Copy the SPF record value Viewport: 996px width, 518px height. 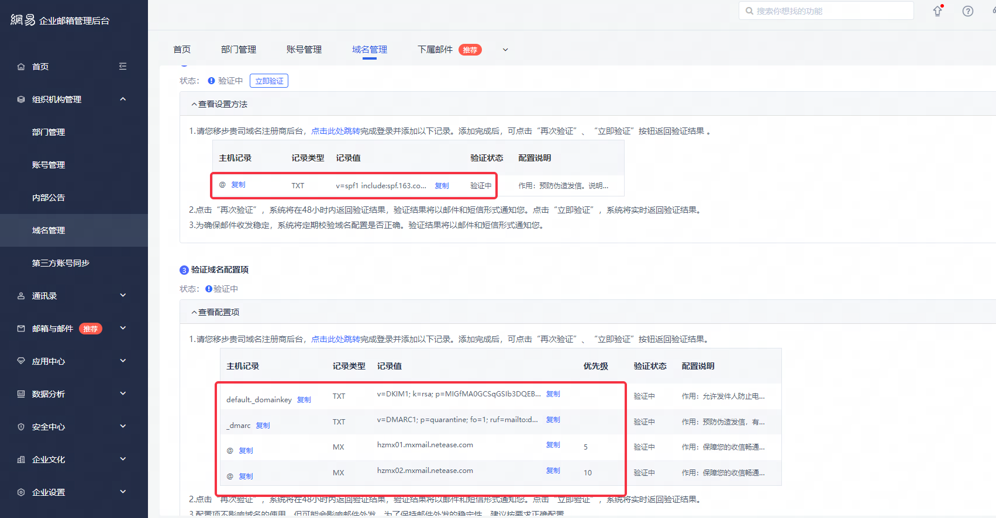[442, 186]
